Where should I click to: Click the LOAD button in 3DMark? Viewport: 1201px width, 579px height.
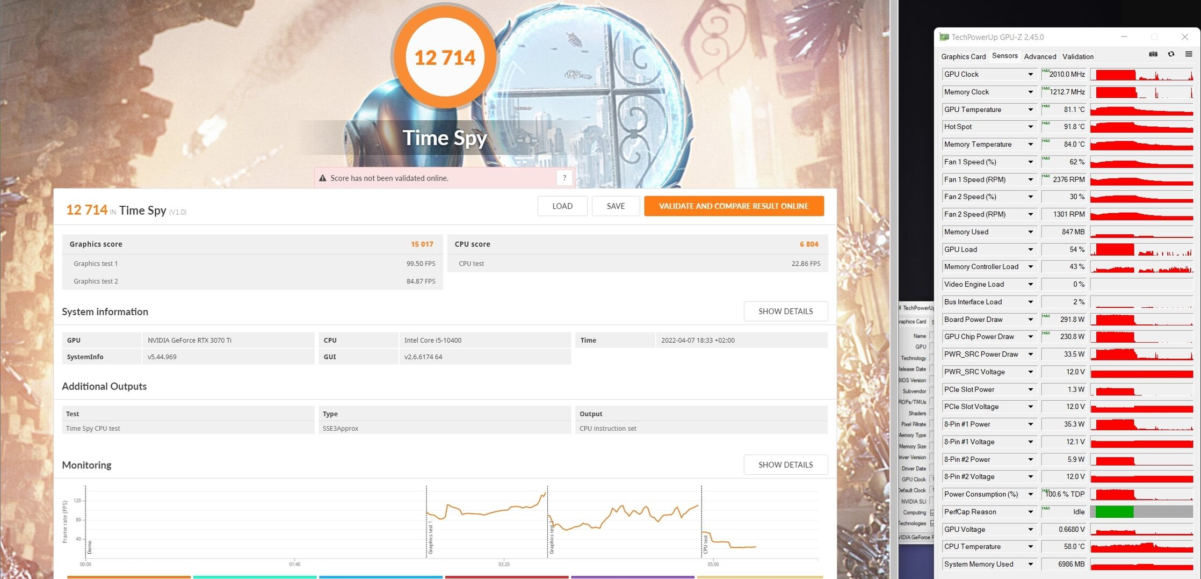(562, 206)
